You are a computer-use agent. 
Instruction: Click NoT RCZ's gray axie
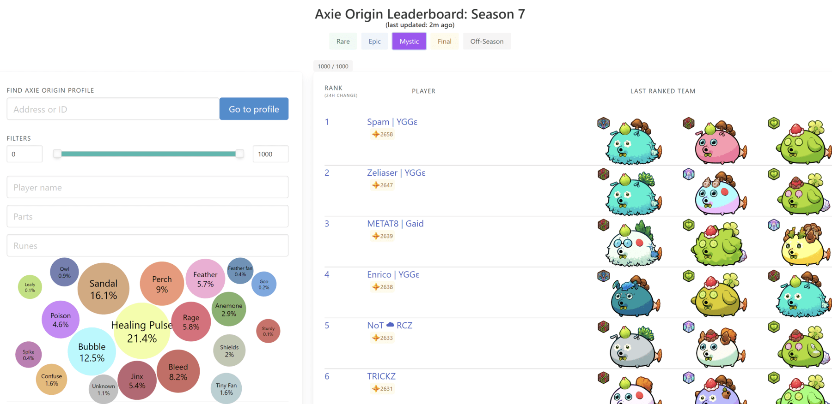click(x=632, y=347)
